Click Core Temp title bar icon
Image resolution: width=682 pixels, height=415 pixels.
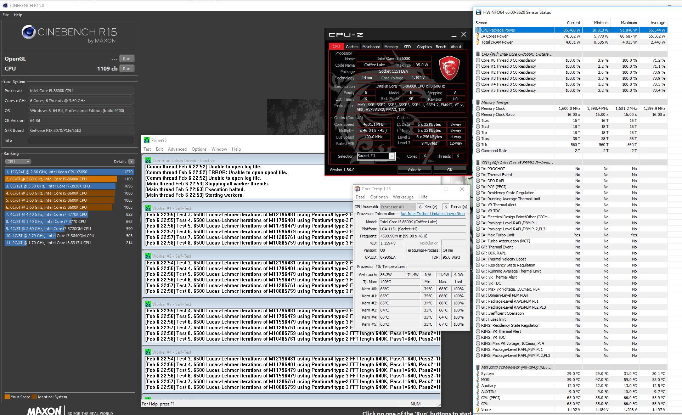(x=357, y=189)
